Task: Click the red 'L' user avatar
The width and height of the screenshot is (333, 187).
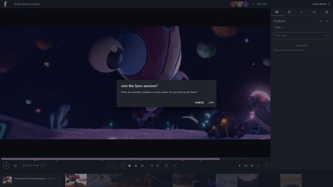Action: [233, 4]
